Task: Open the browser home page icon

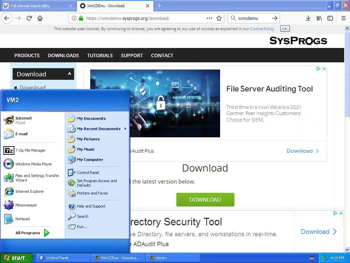Action: pyautogui.click(x=40, y=18)
